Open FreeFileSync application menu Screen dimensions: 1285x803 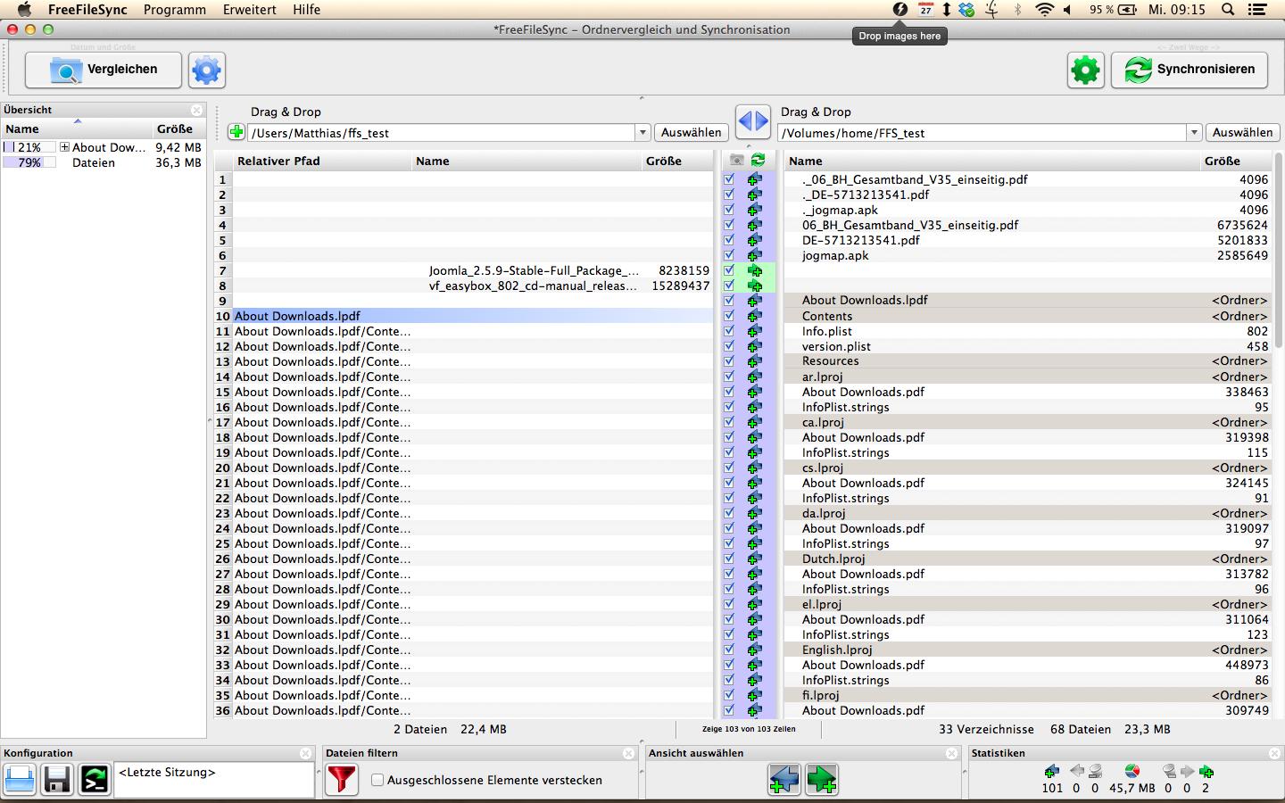(x=87, y=10)
